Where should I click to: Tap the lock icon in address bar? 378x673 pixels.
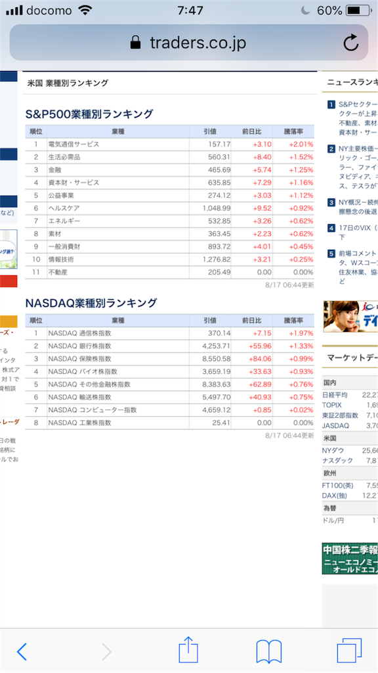(x=135, y=42)
